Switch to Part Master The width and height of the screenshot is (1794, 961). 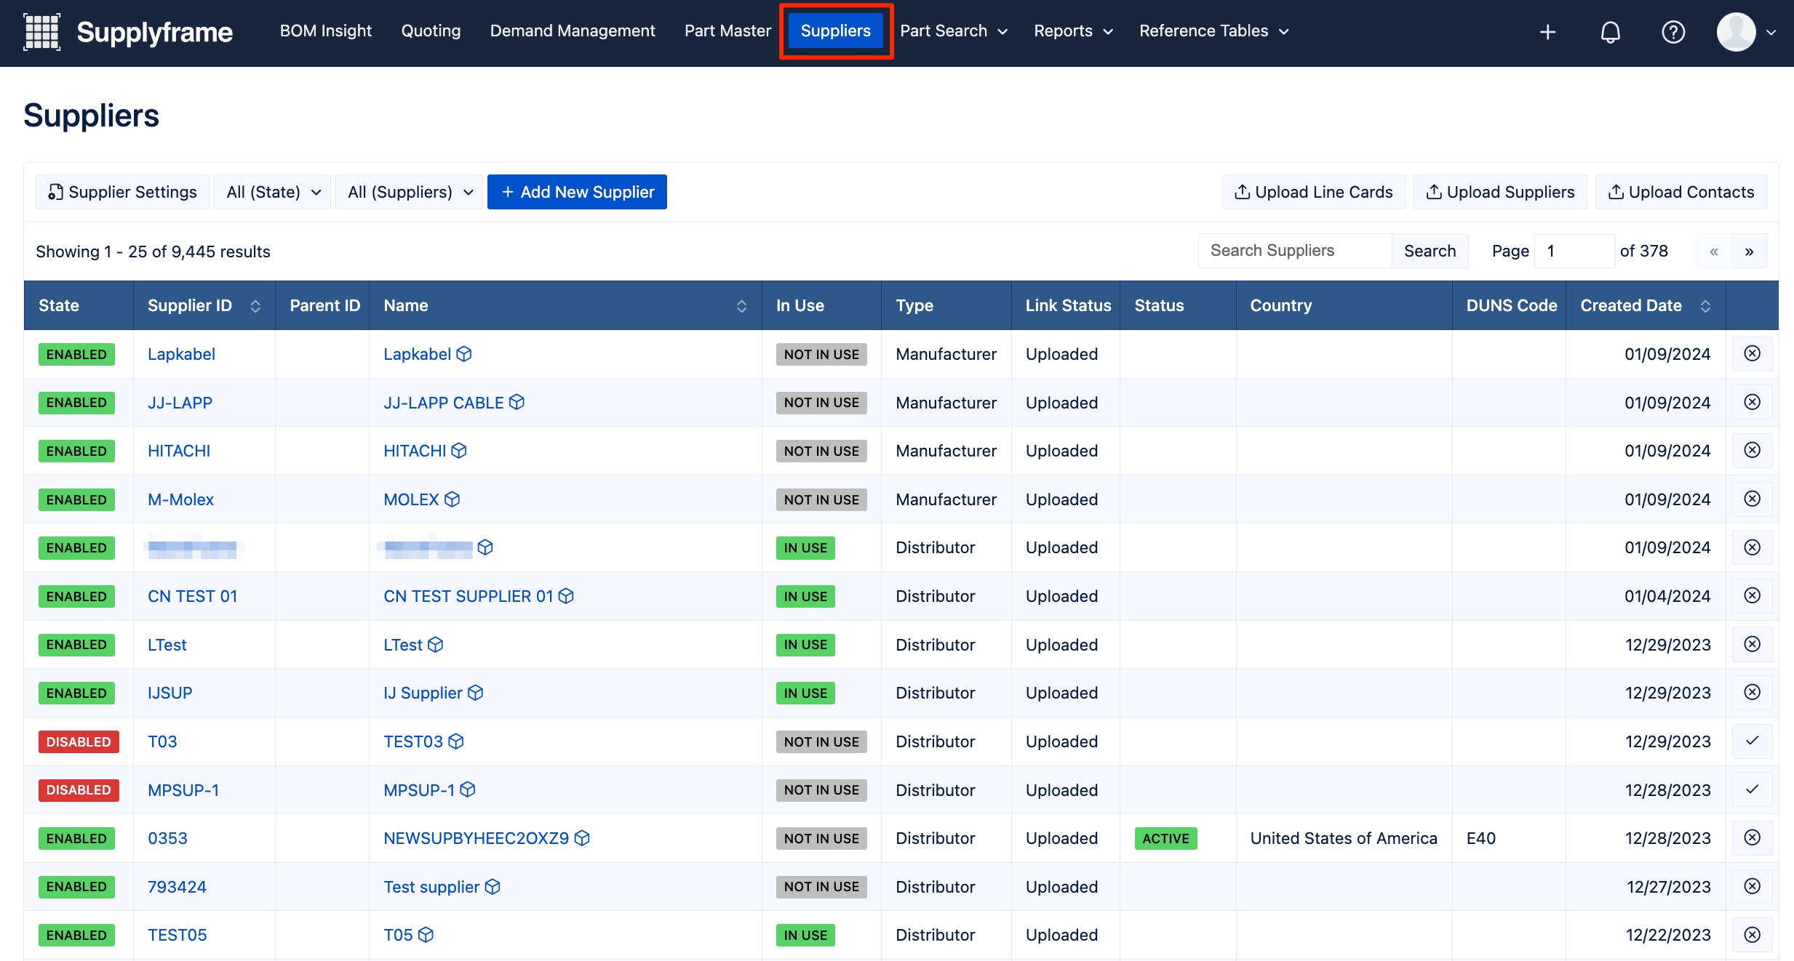point(727,31)
